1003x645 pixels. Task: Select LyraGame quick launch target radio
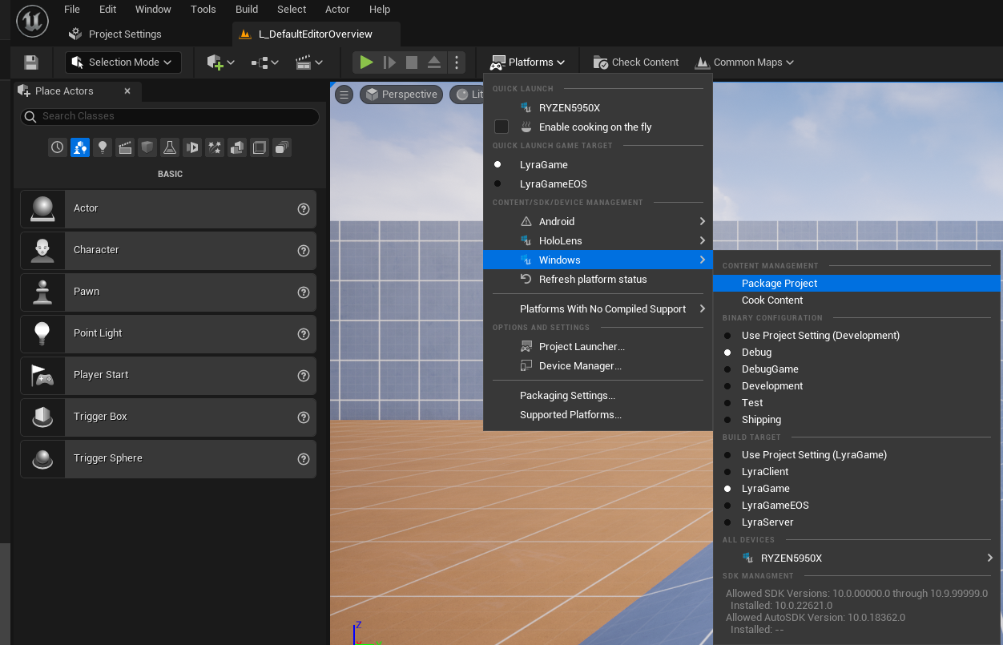pyautogui.click(x=497, y=164)
